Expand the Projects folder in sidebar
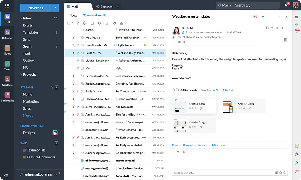The image size is (301, 180). (21, 74)
